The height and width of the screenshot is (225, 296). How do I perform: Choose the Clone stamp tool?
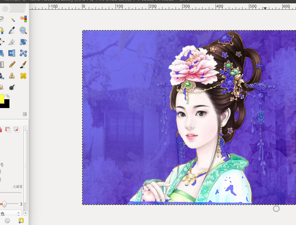[x=12, y=76]
